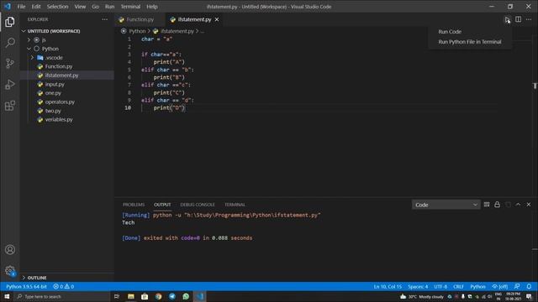Maximize the panel size
538x302 pixels.
(518, 205)
